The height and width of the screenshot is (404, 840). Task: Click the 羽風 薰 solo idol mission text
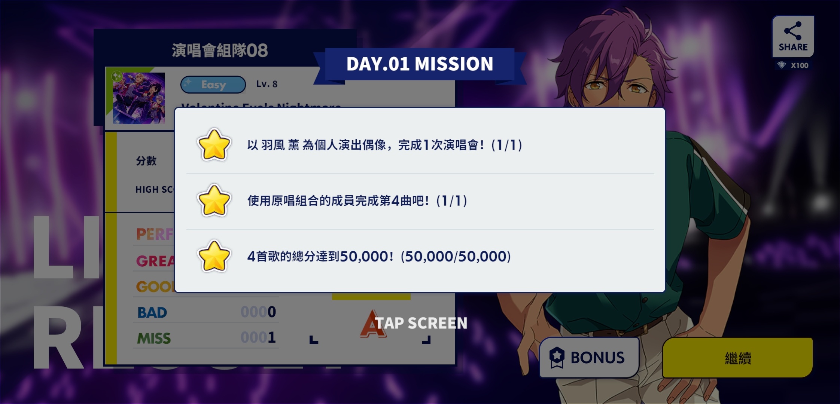pos(385,145)
